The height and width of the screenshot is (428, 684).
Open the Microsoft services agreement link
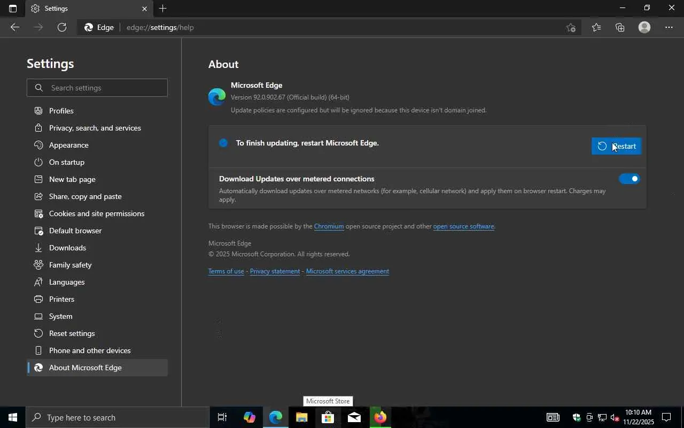click(x=347, y=271)
